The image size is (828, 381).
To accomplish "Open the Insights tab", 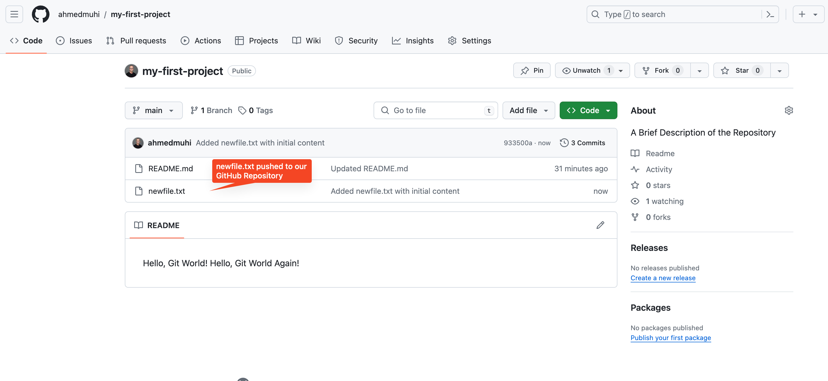I will (x=413, y=41).
